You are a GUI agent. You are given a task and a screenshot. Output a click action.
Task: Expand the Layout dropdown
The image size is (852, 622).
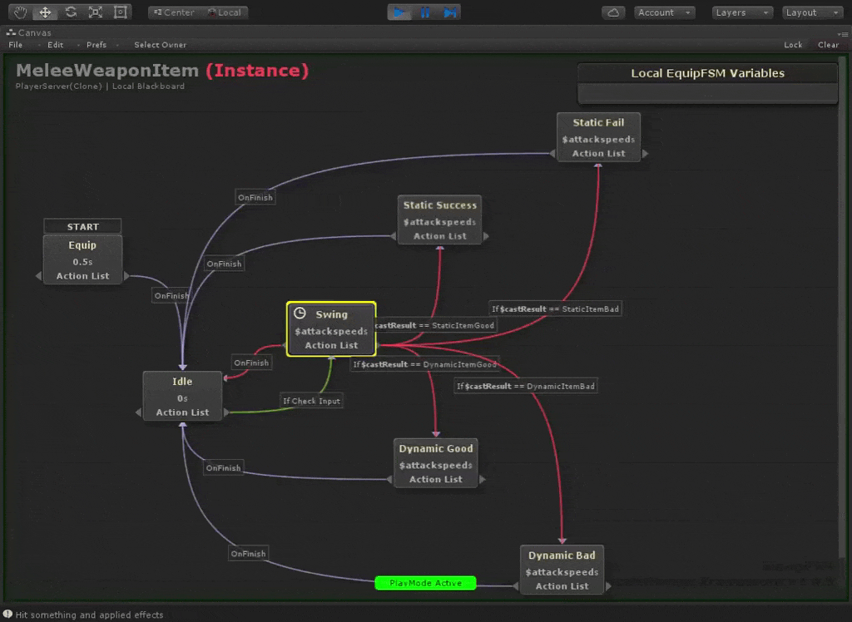(x=812, y=12)
